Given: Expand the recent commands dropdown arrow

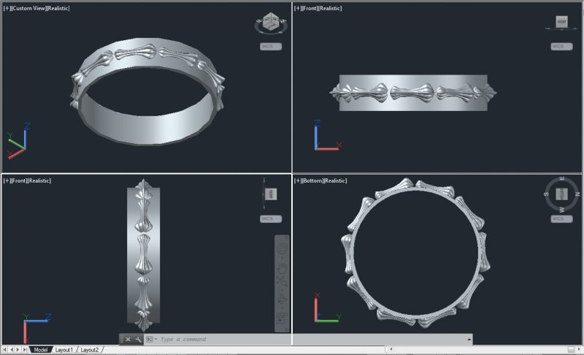Looking at the screenshot, I should (155, 340).
